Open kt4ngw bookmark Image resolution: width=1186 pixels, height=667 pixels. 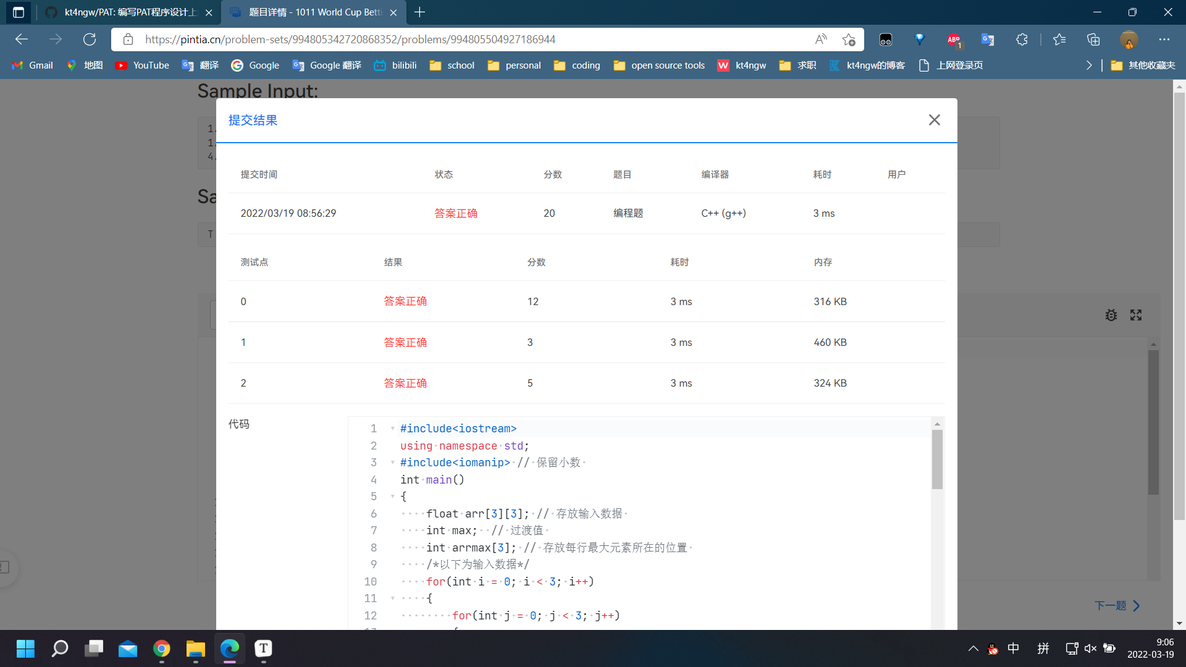point(742,65)
